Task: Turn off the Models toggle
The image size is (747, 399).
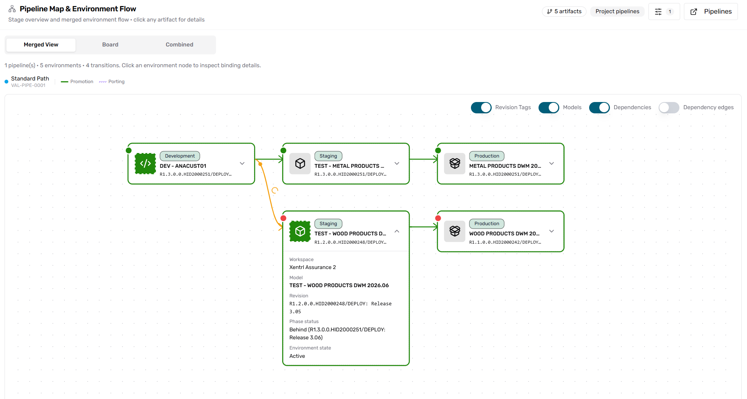Action: 549,108
